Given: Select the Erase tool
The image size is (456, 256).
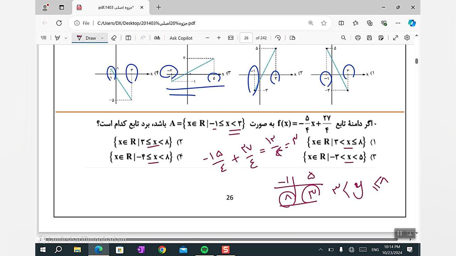Looking at the screenshot, I should (114, 38).
